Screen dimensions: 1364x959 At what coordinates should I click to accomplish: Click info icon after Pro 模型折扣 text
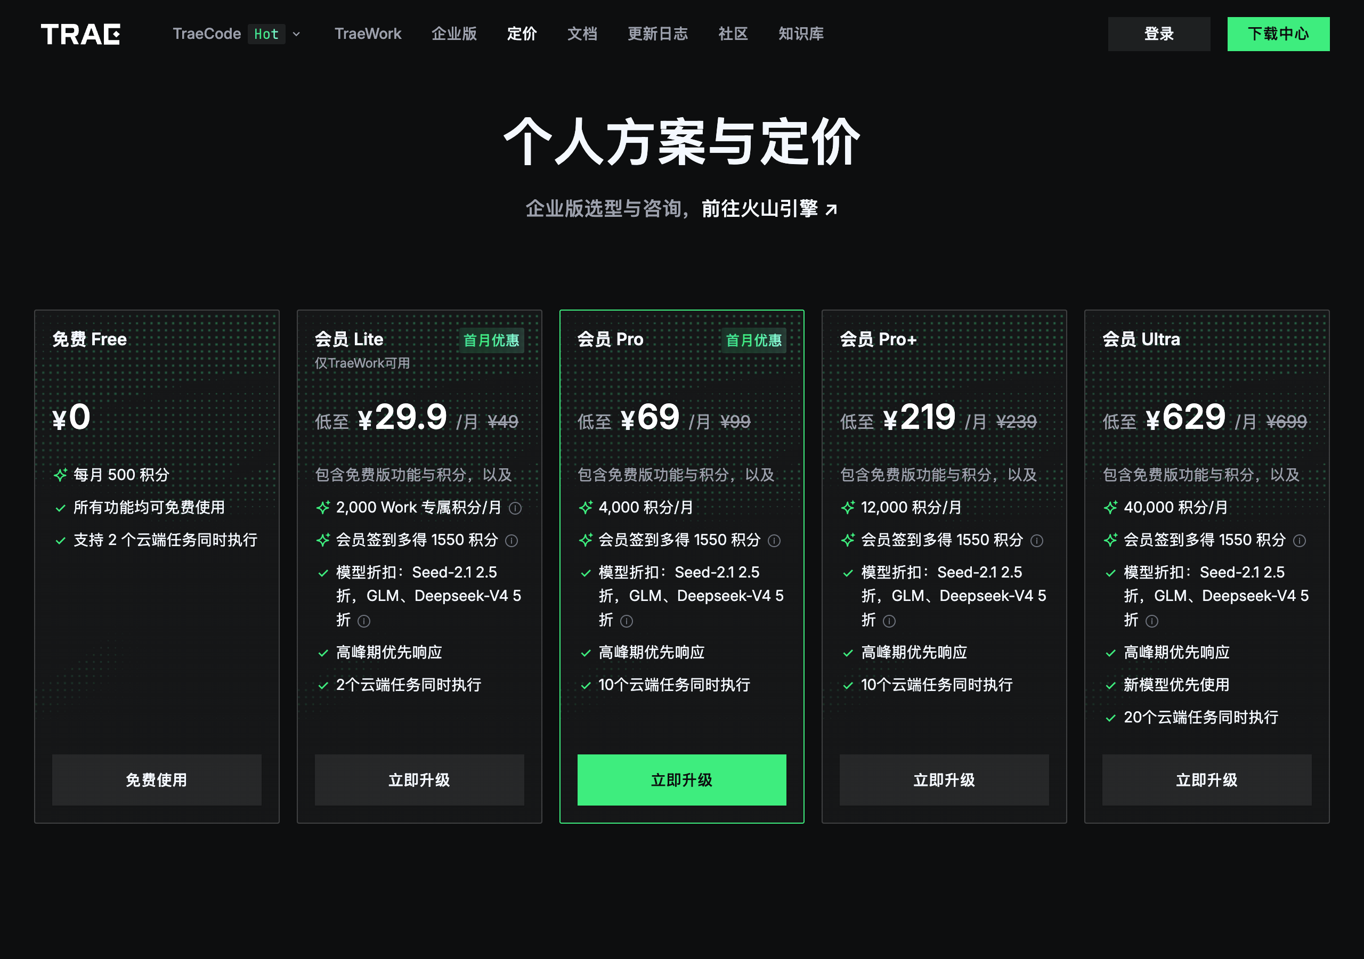pyautogui.click(x=627, y=621)
